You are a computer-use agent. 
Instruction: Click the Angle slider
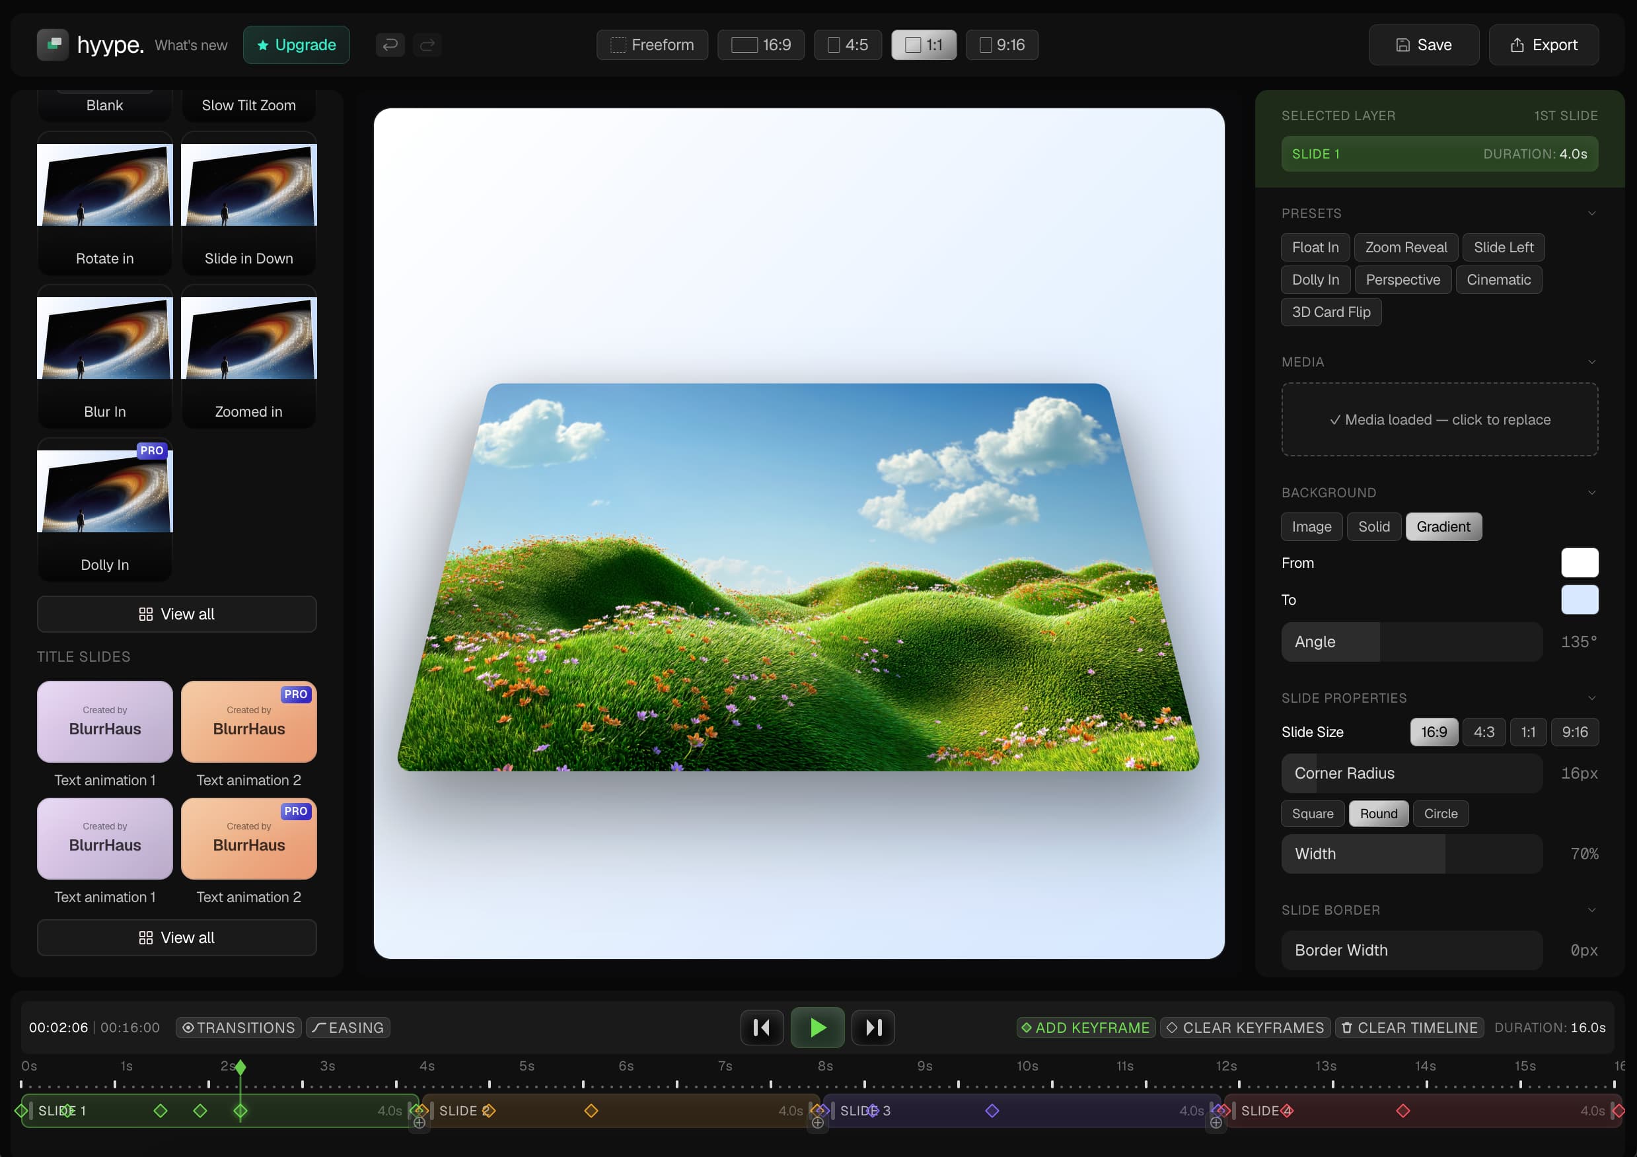[x=1412, y=642]
